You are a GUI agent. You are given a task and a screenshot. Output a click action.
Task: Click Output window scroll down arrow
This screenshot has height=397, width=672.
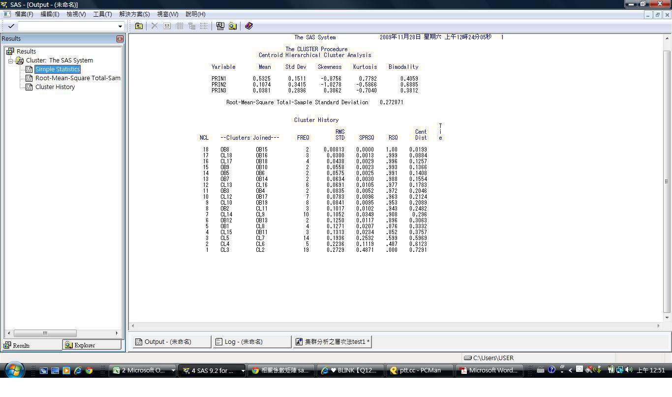pos(667,318)
